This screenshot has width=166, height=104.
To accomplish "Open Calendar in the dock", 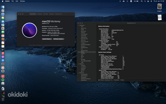I will click(x=3, y=35).
